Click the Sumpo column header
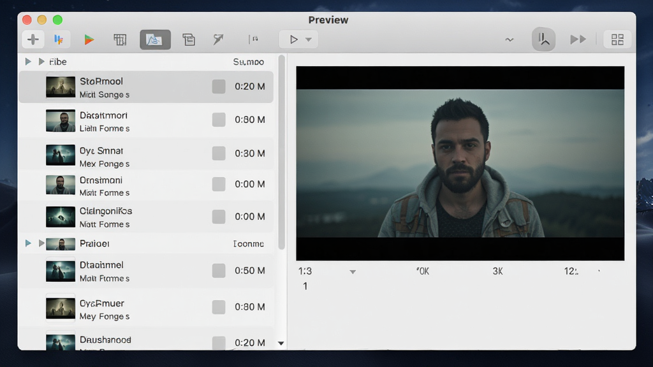 [x=248, y=62]
